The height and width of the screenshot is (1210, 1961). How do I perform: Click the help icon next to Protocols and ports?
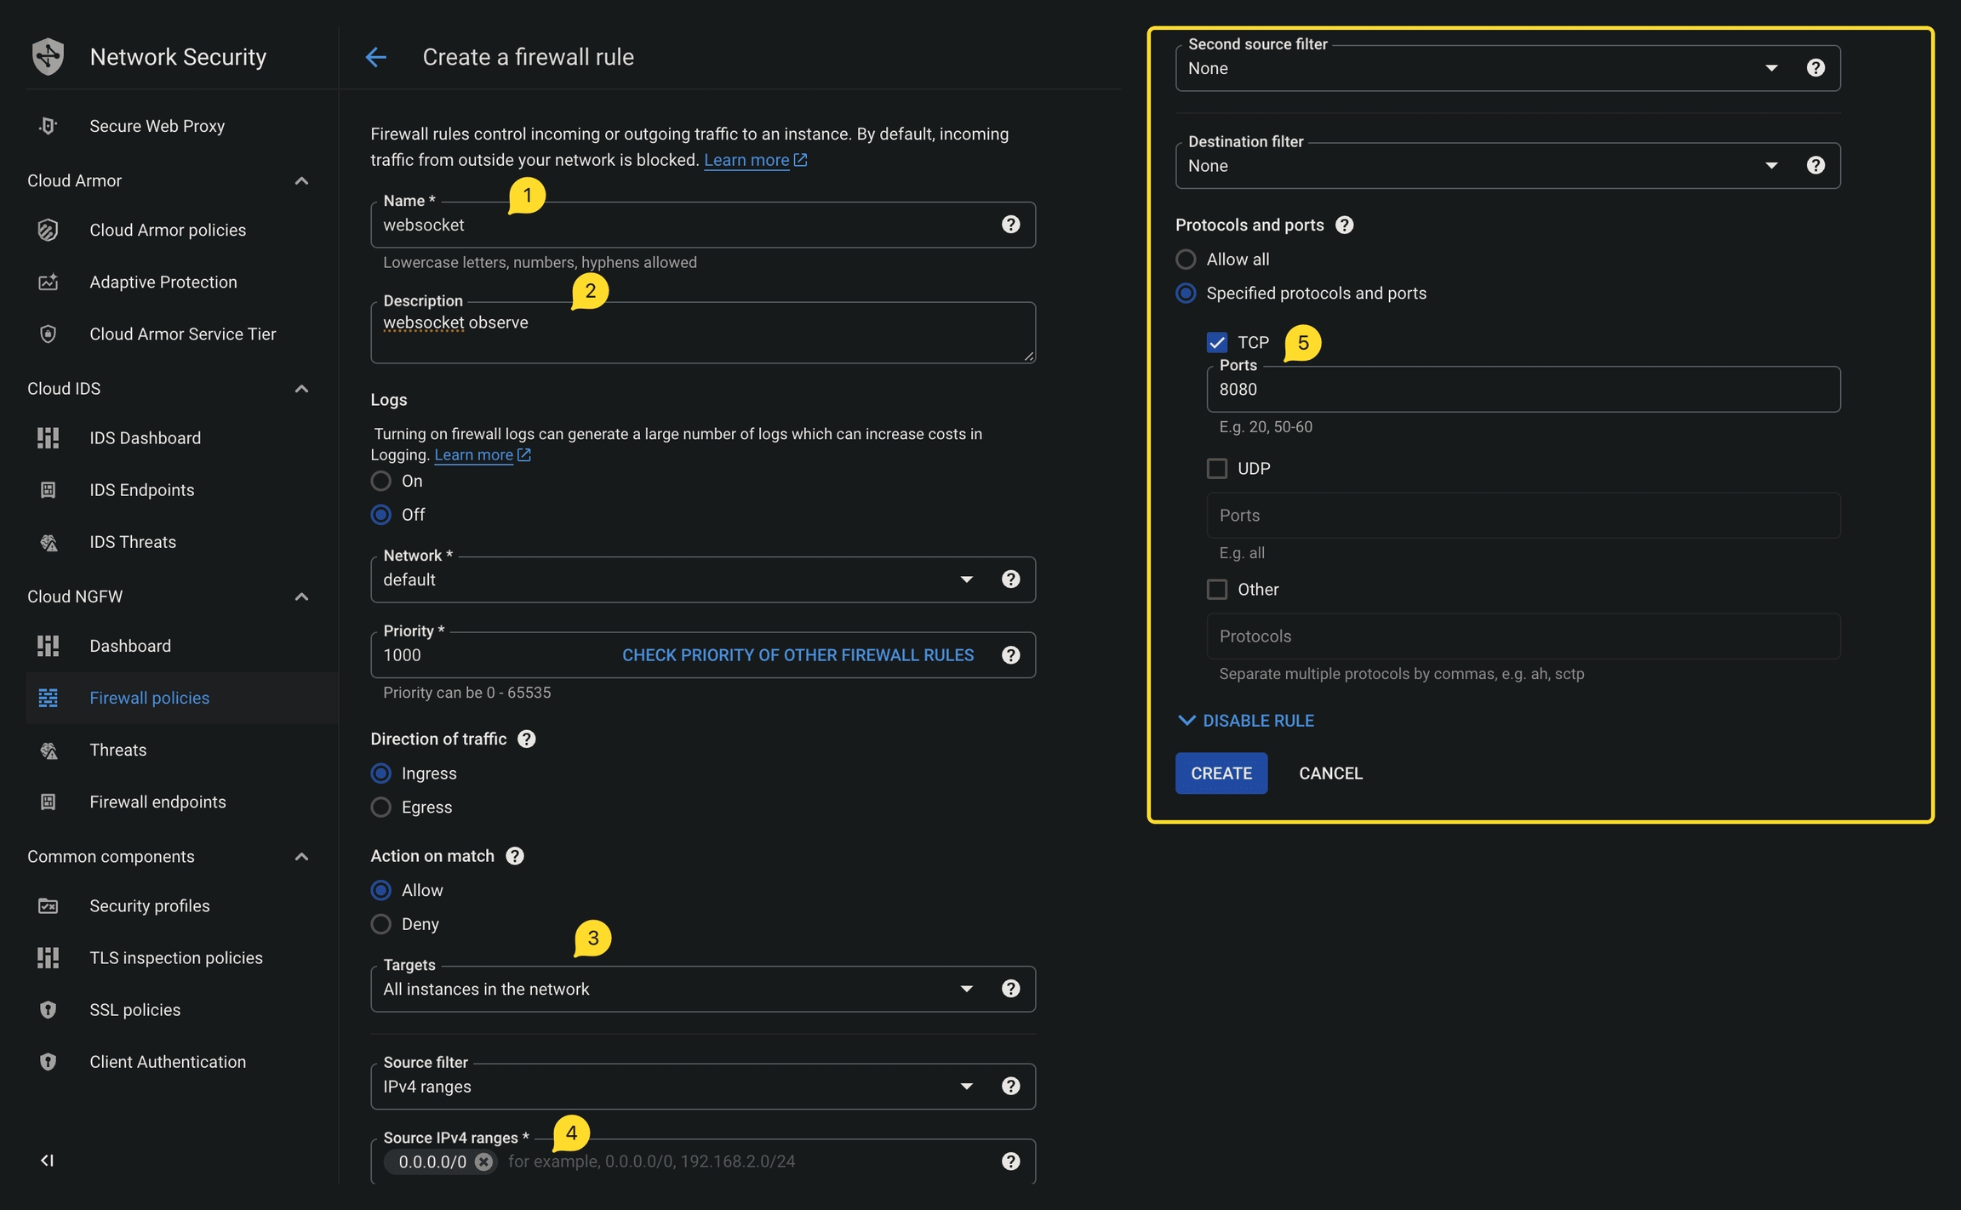point(1344,225)
